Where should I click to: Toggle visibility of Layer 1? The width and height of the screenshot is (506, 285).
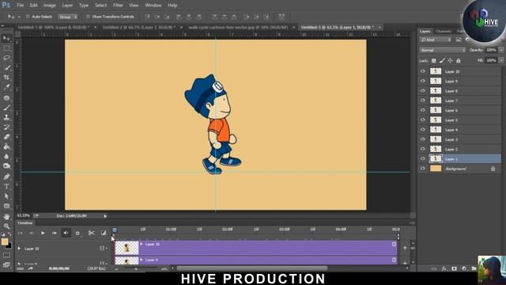[x=423, y=158]
